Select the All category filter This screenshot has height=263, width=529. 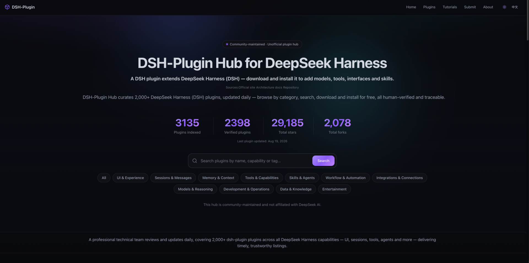[x=104, y=178]
